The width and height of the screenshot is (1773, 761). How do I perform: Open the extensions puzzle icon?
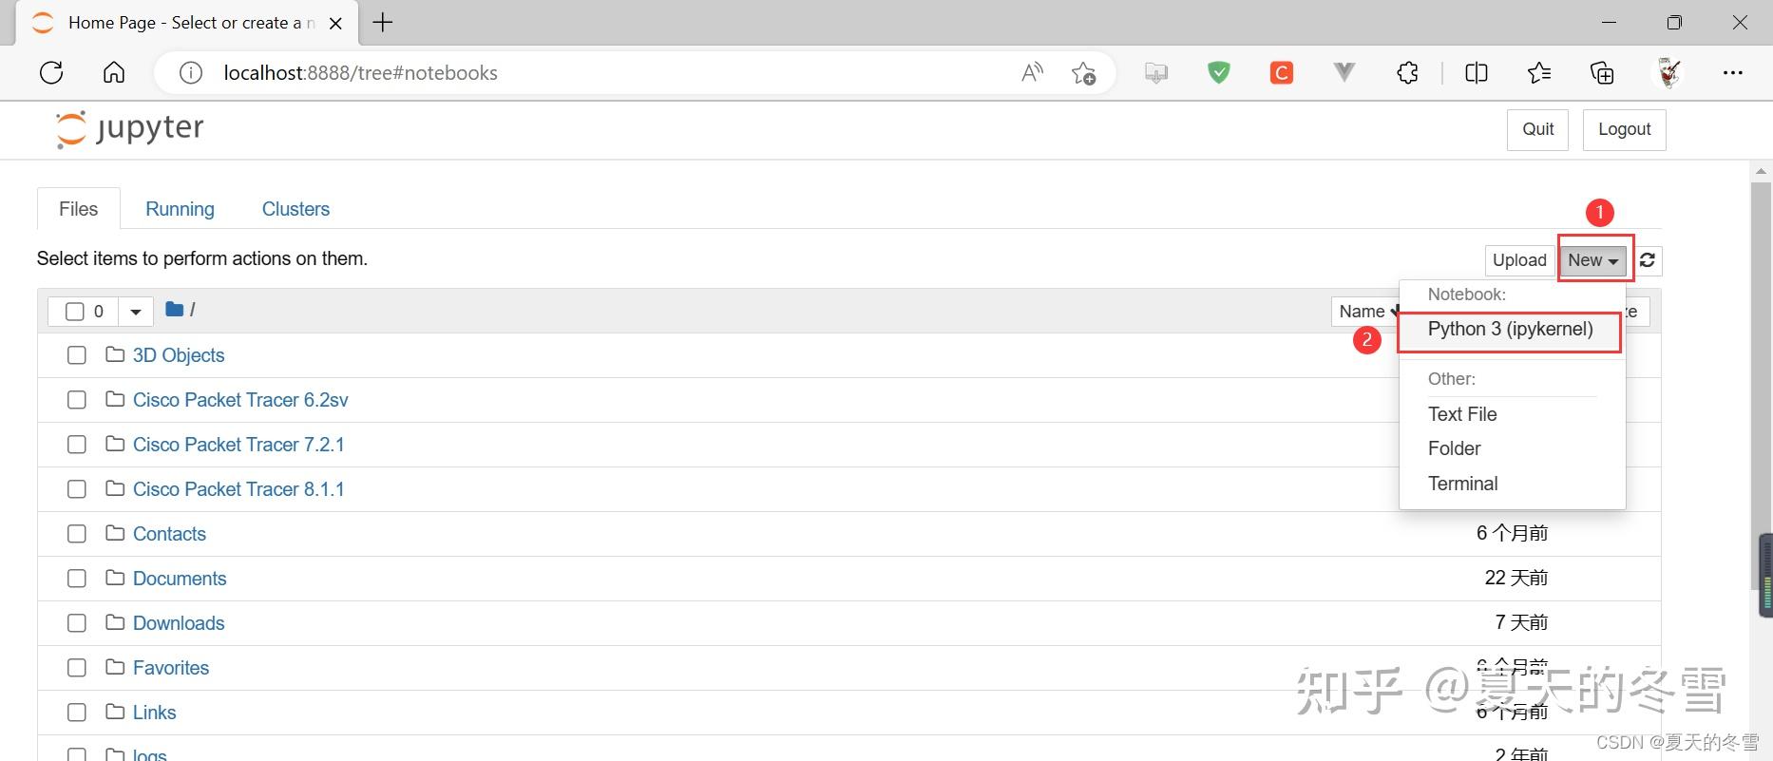pos(1407,73)
